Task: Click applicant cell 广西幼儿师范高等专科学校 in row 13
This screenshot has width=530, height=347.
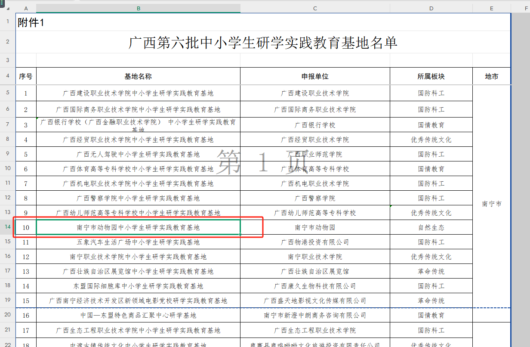Action: [315, 213]
